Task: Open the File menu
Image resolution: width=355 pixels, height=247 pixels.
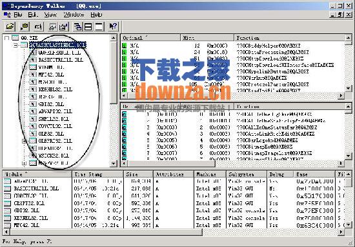Action: click(18, 15)
